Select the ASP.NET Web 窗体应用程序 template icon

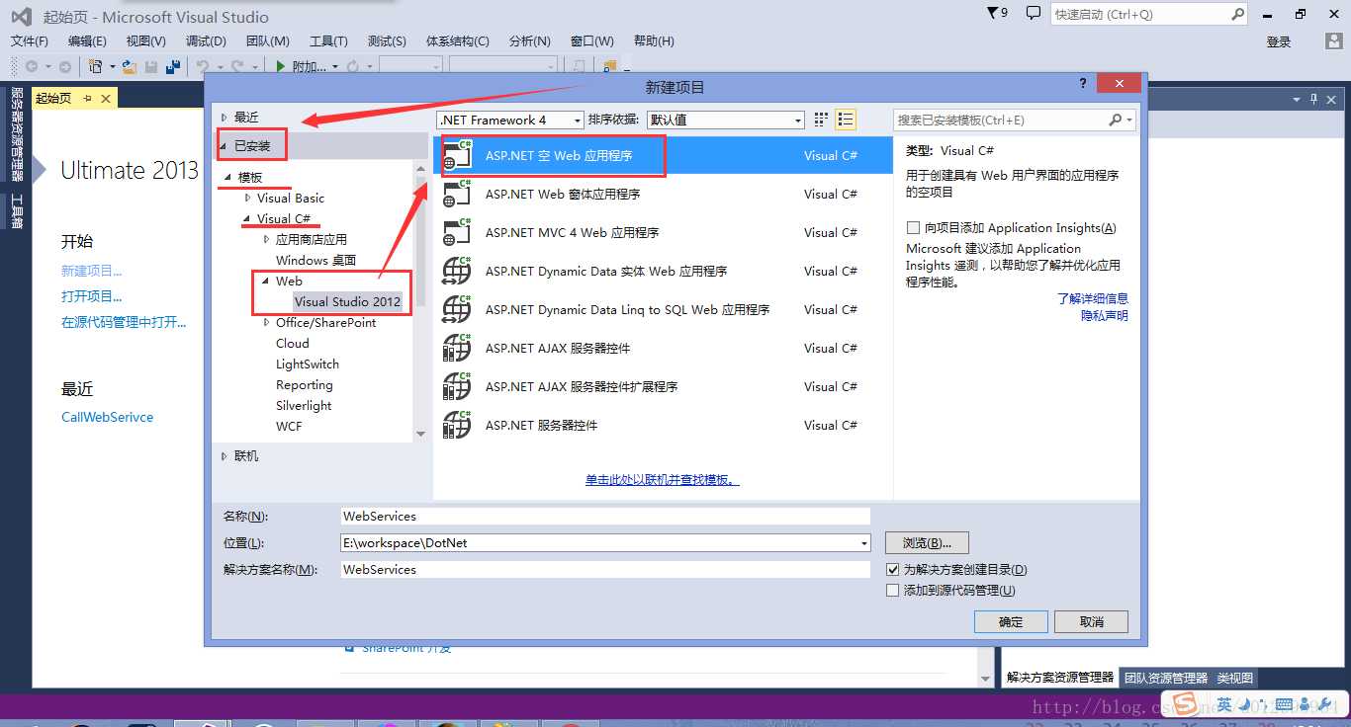457,194
